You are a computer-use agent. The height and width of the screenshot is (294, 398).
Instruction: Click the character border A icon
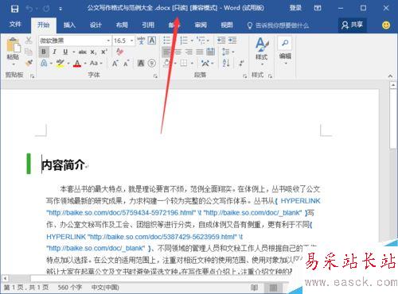coord(151,41)
